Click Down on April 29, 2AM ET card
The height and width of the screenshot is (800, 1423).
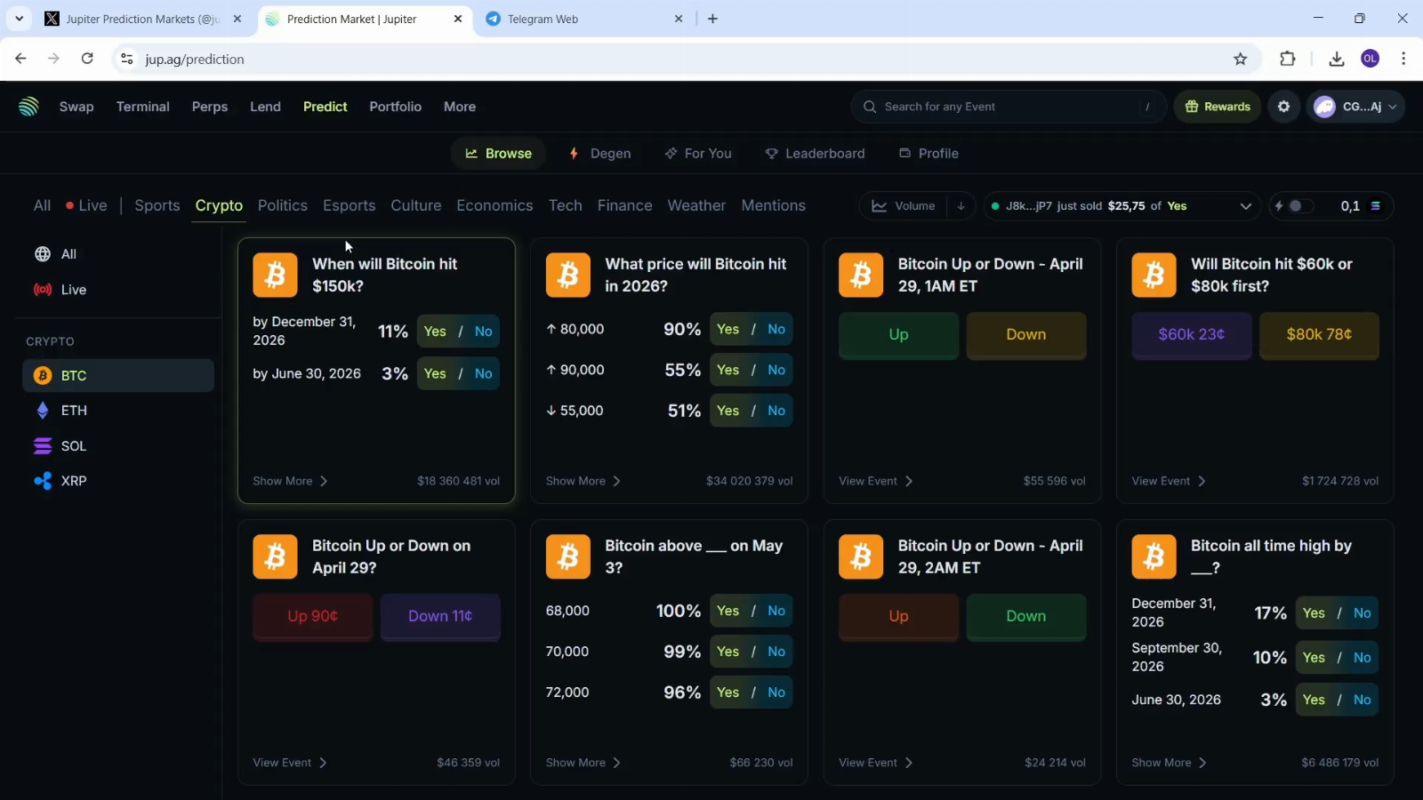[x=1025, y=617]
